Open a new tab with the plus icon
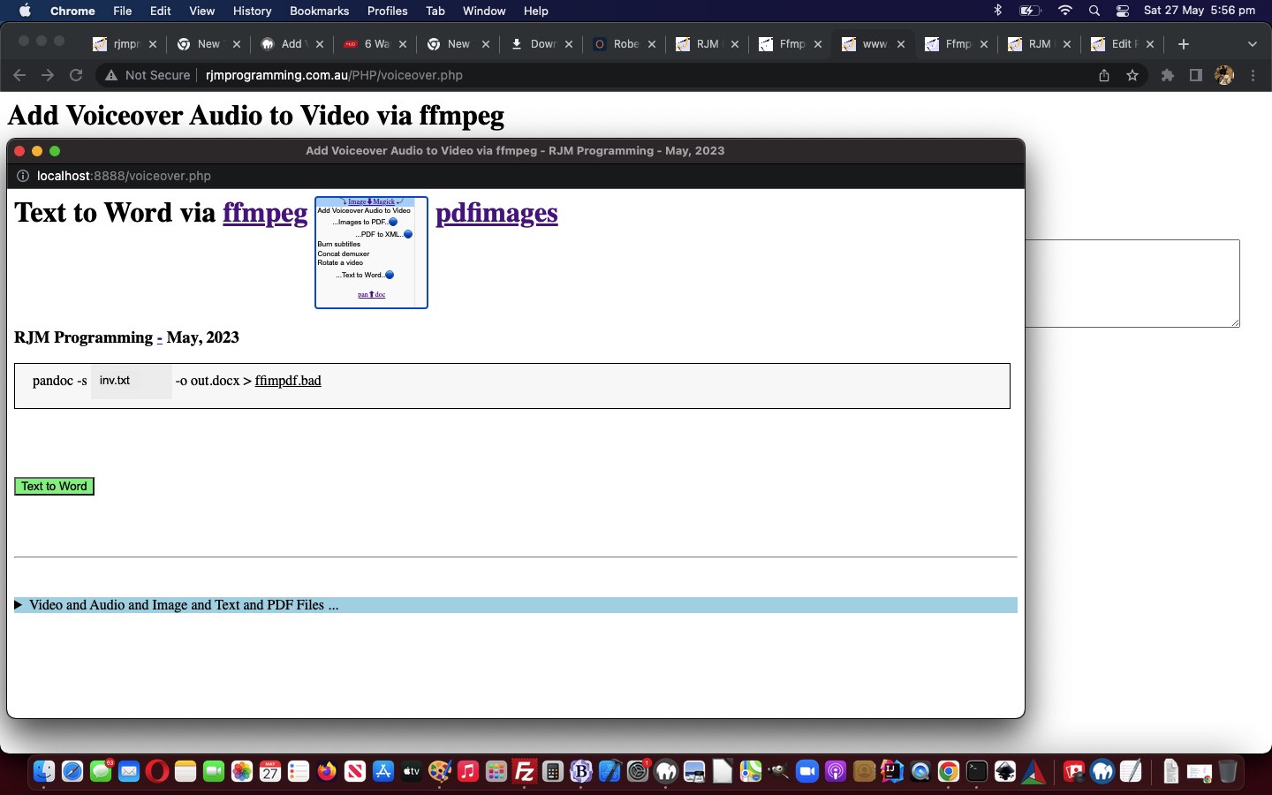 (1184, 44)
